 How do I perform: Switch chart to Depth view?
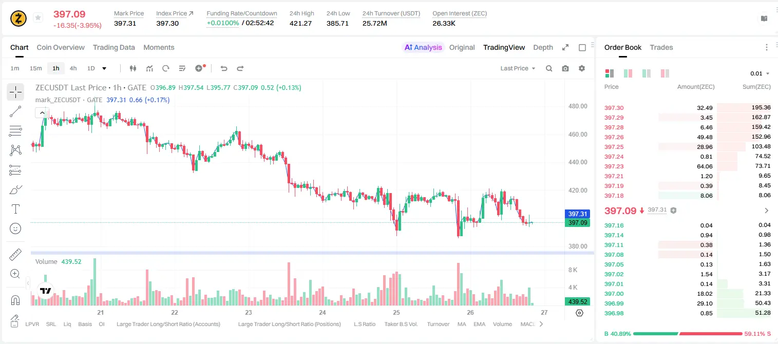[543, 47]
